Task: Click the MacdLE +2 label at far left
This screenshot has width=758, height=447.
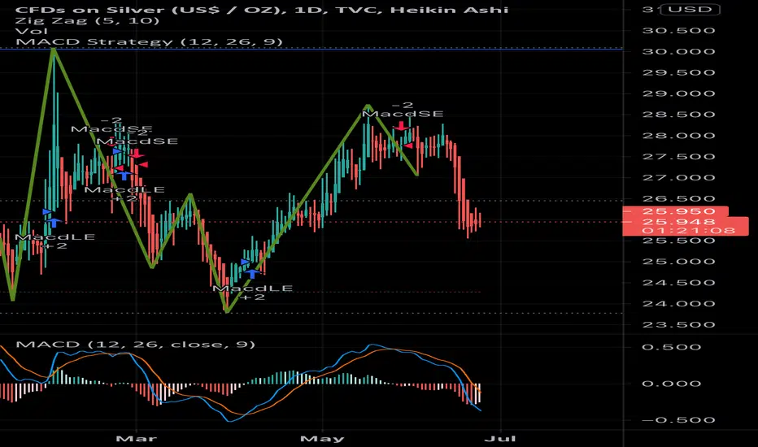Action: [55, 241]
